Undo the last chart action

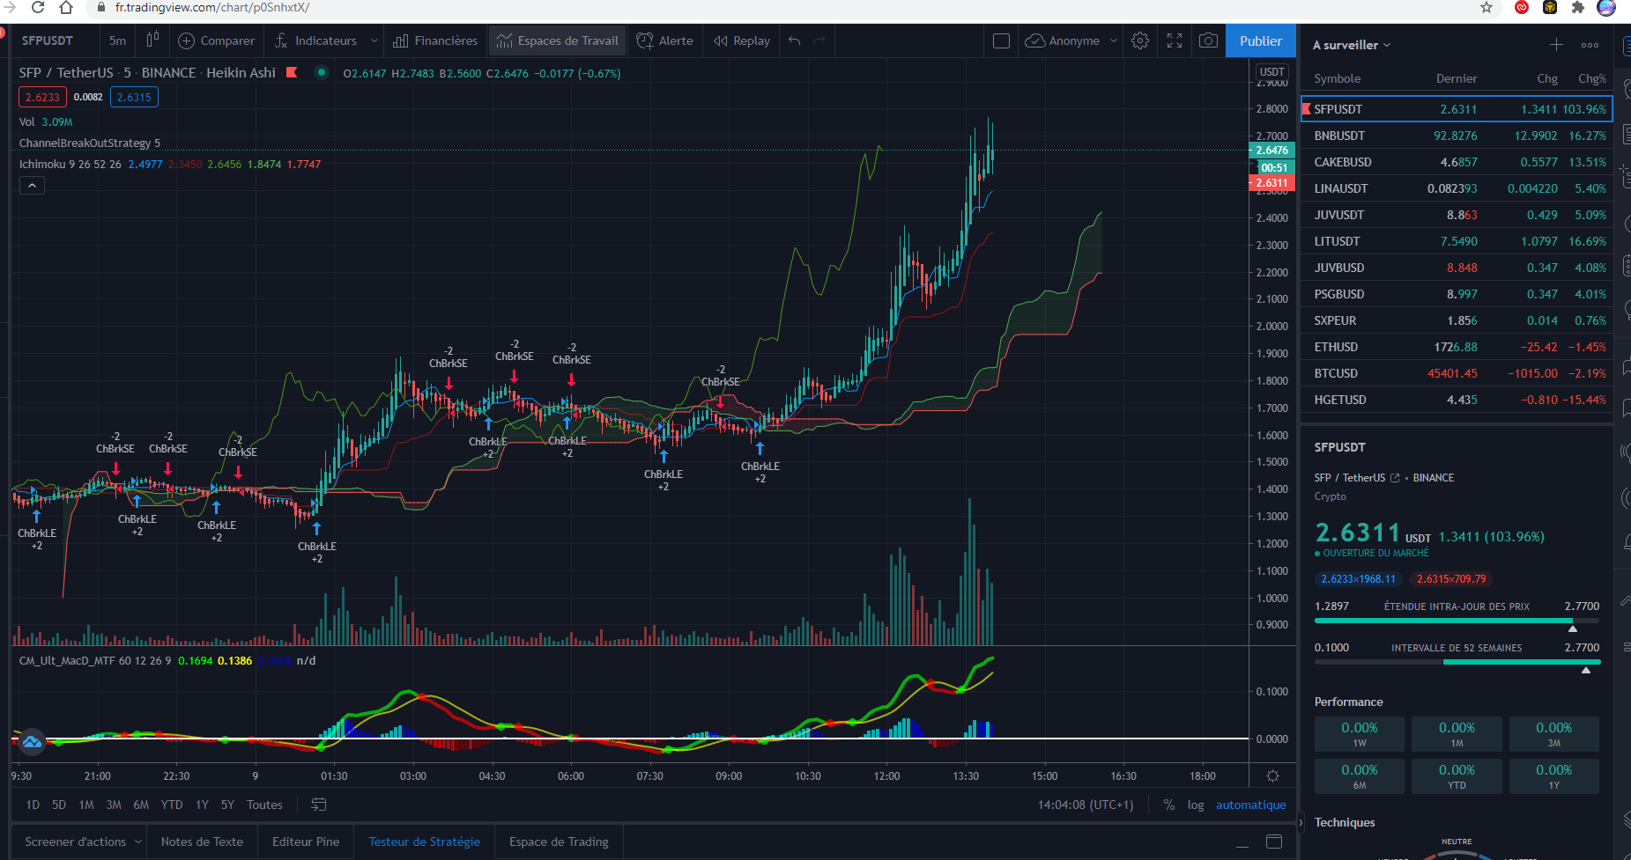tap(795, 40)
